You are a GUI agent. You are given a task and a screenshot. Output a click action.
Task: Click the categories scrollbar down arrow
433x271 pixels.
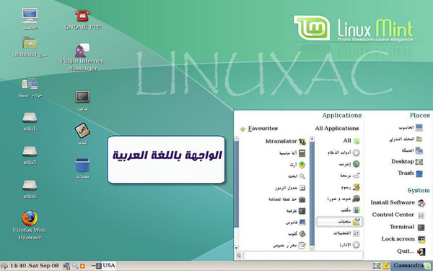coord(312,247)
